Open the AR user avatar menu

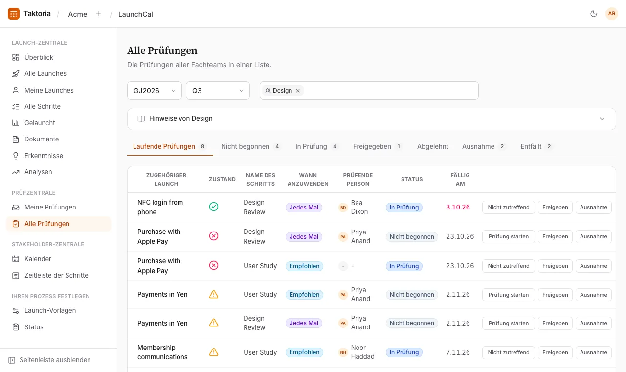click(x=612, y=14)
